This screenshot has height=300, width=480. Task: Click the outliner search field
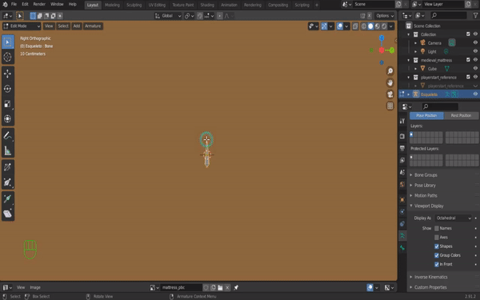point(449,15)
